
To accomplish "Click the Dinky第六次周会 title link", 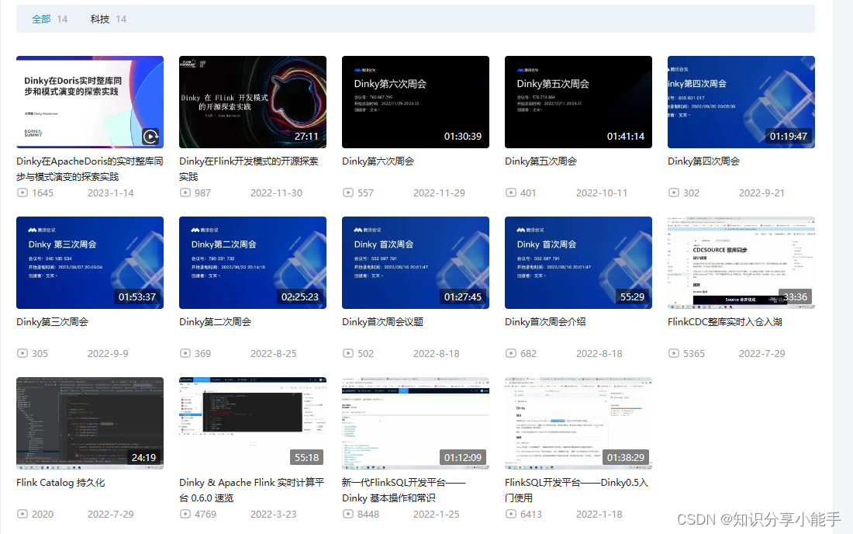I will tap(378, 161).
